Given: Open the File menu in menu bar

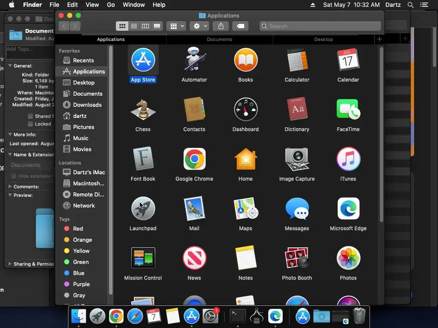Looking at the screenshot, I should 54,5.
